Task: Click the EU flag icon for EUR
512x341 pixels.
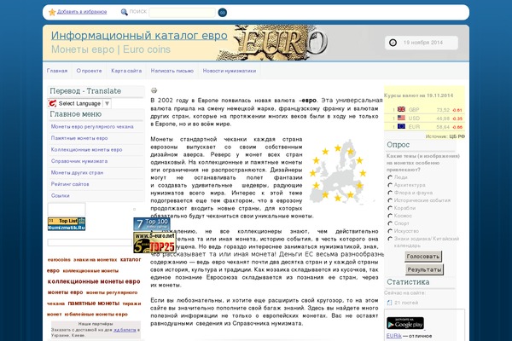Action: pos(401,126)
